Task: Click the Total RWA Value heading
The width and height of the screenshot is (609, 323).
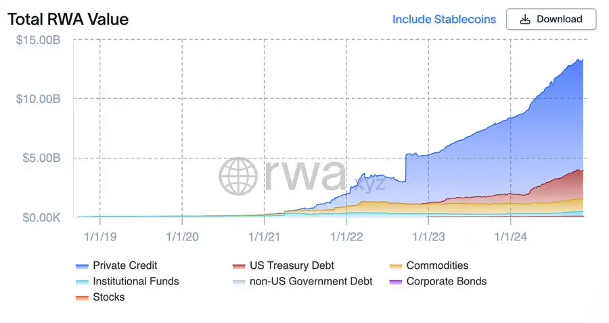Action: (68, 19)
